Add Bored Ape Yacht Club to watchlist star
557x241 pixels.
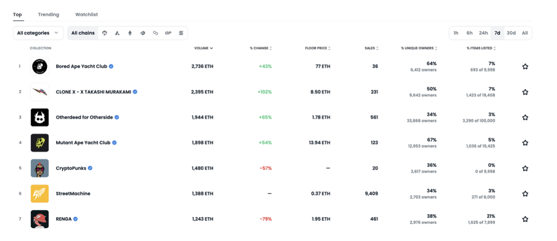pos(525,67)
